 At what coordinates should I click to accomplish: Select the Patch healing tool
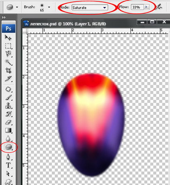pos(8,89)
